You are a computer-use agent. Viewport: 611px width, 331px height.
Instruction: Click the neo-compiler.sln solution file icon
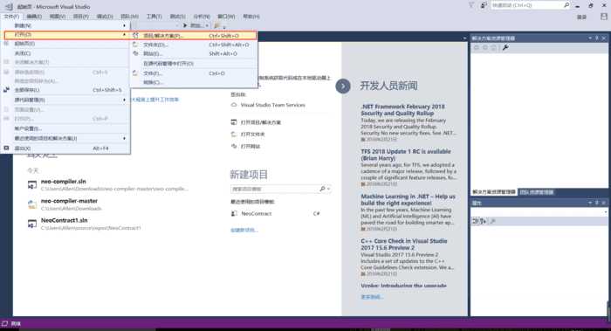pos(32,185)
